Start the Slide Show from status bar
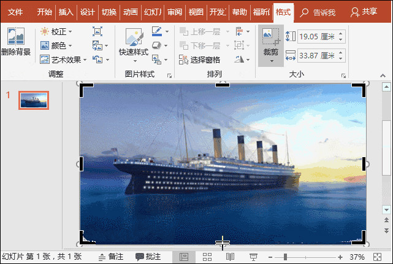 [253, 257]
